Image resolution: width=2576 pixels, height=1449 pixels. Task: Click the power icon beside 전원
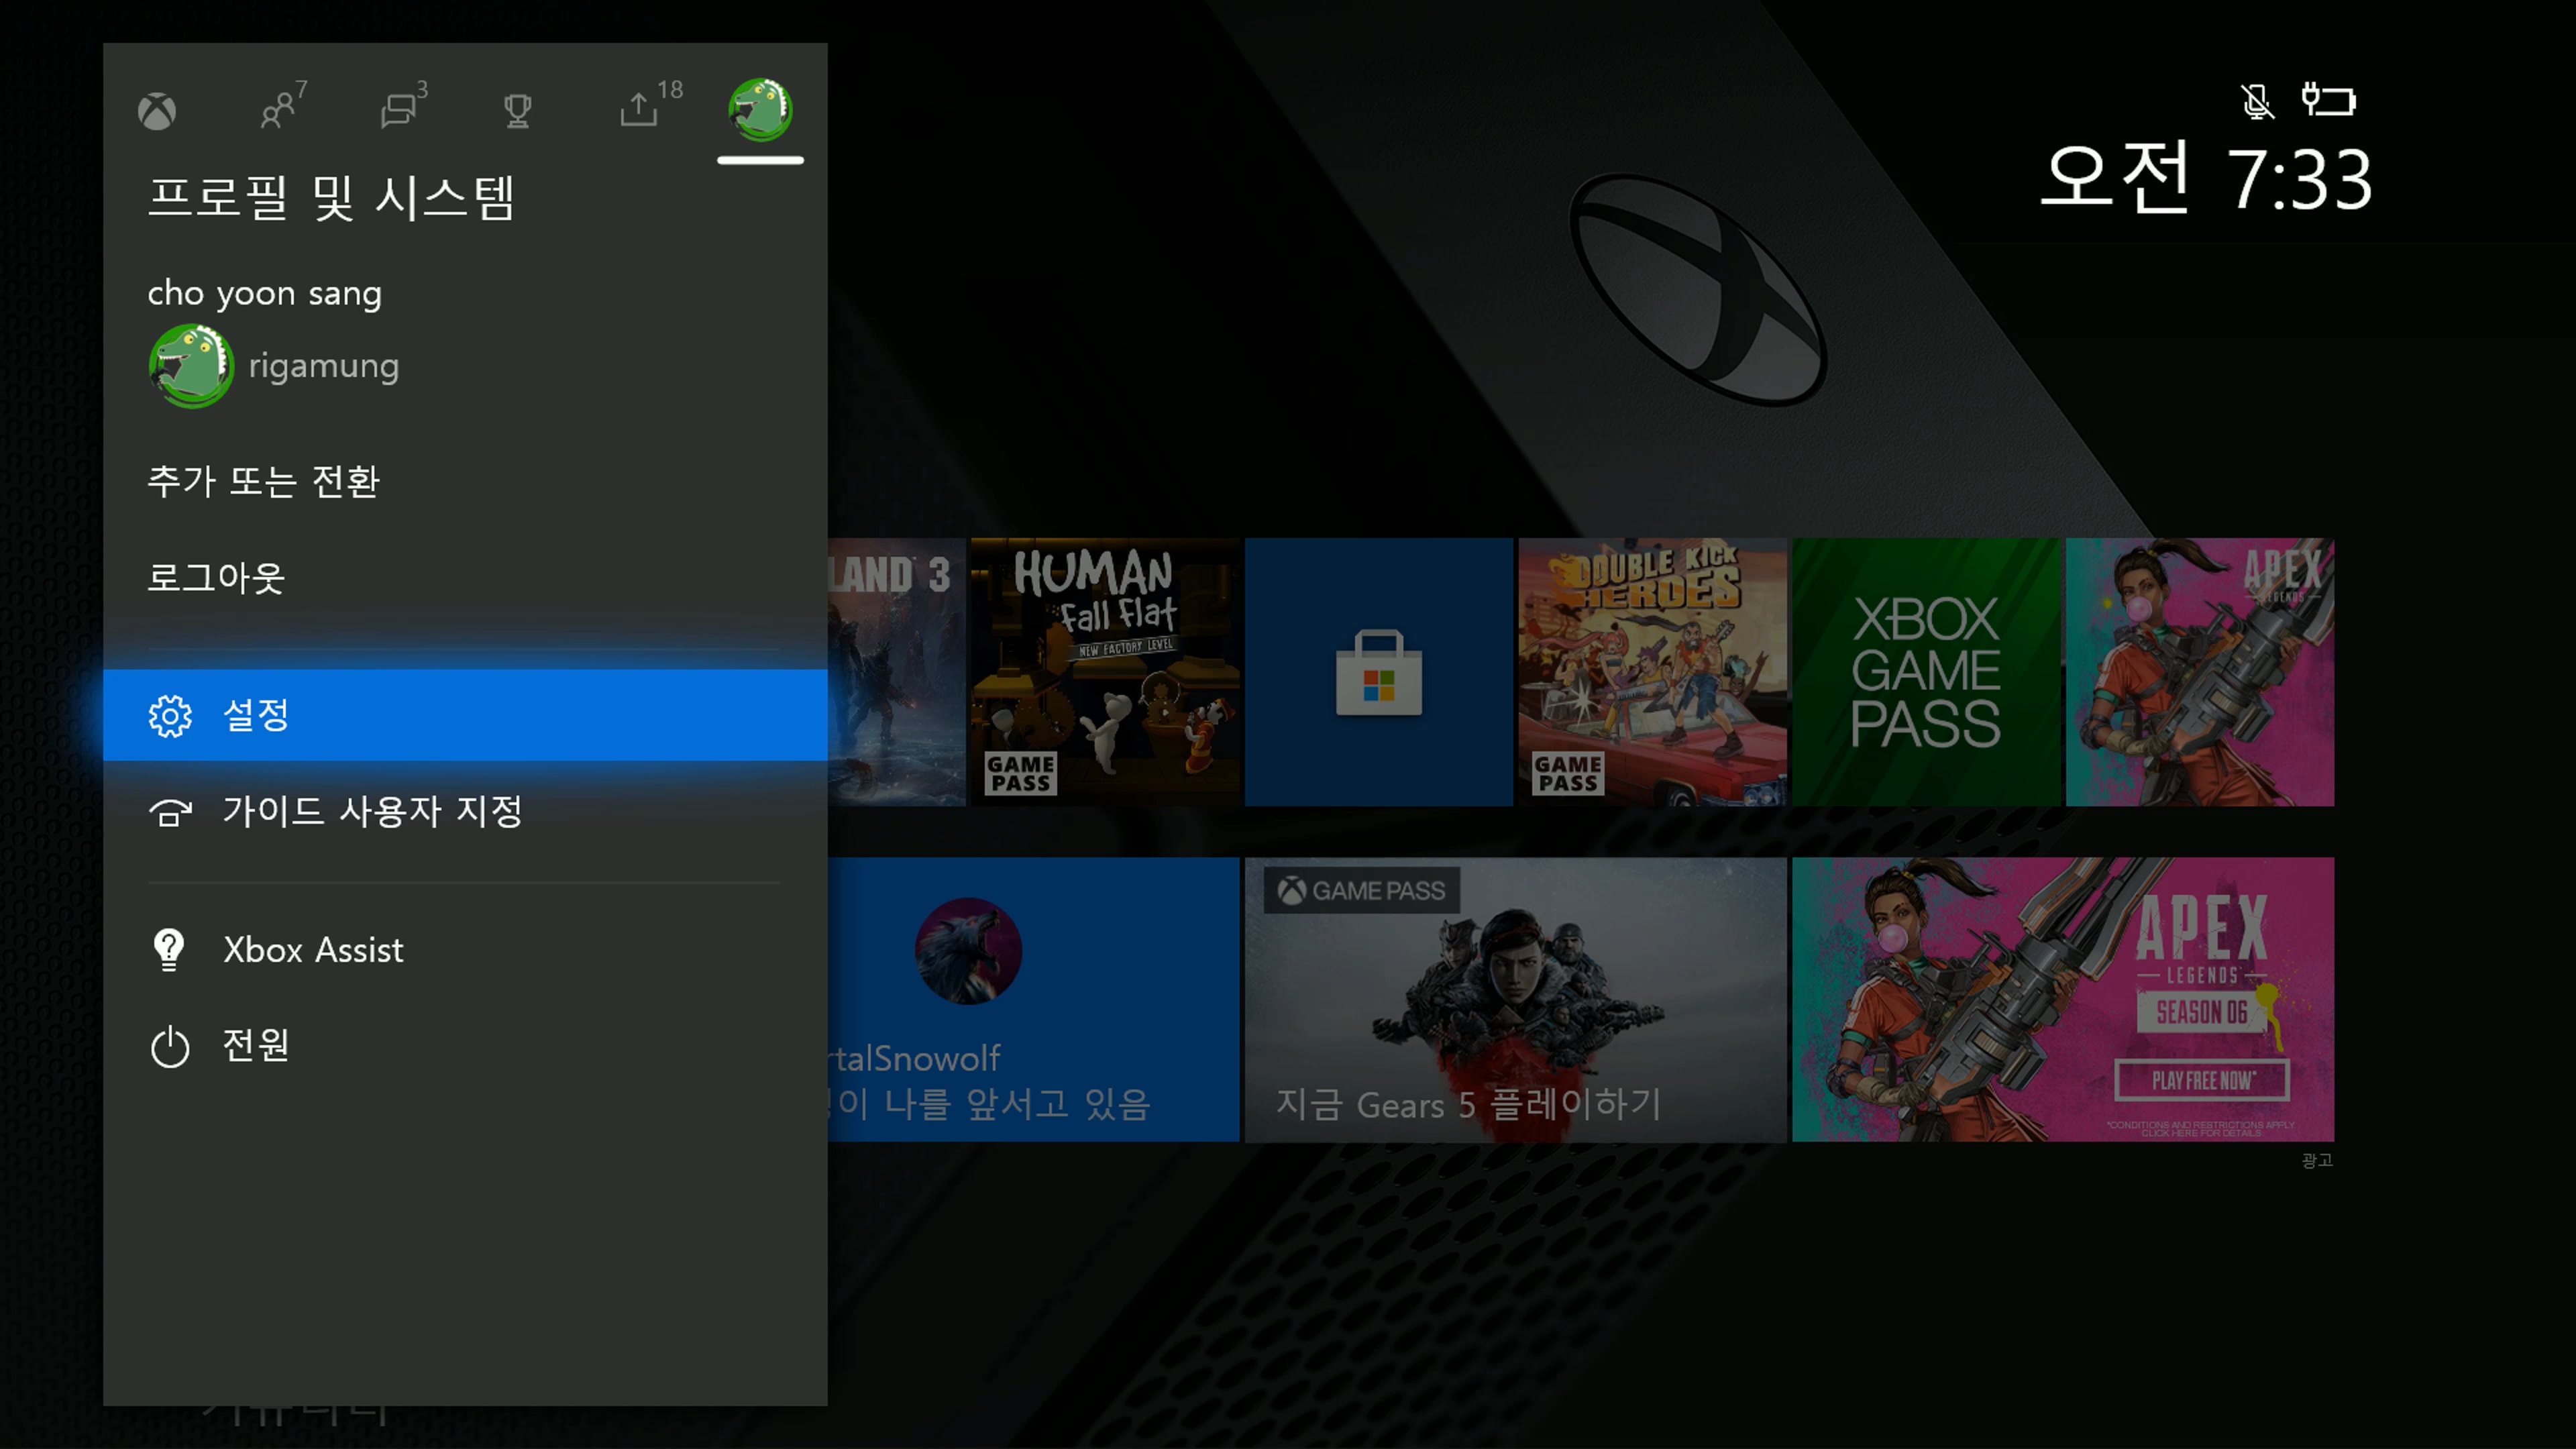pyautogui.click(x=170, y=1047)
